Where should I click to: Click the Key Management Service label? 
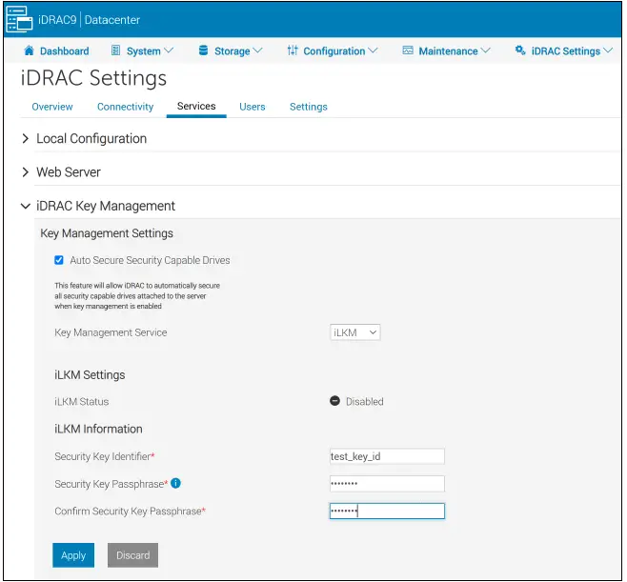point(111,332)
